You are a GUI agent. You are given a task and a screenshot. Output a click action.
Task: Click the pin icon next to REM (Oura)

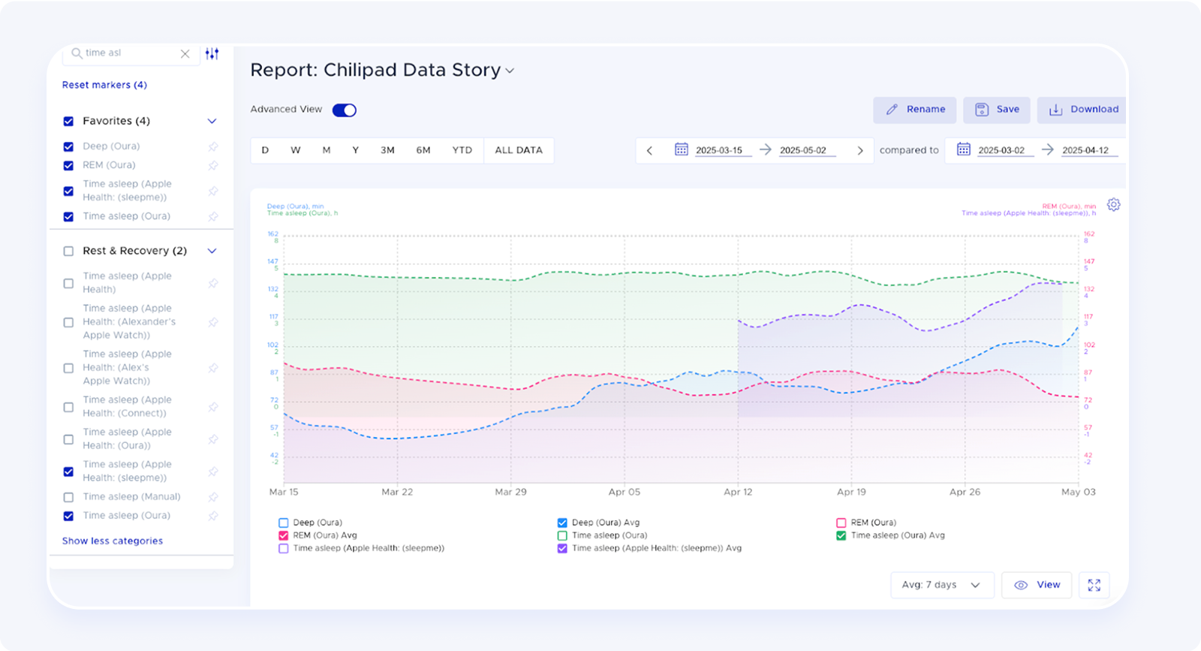click(x=213, y=165)
